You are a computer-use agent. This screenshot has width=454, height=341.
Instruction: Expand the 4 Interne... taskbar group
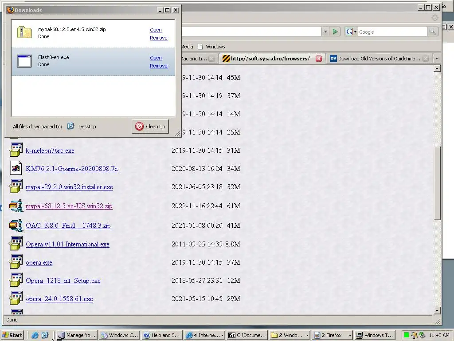[205, 335]
